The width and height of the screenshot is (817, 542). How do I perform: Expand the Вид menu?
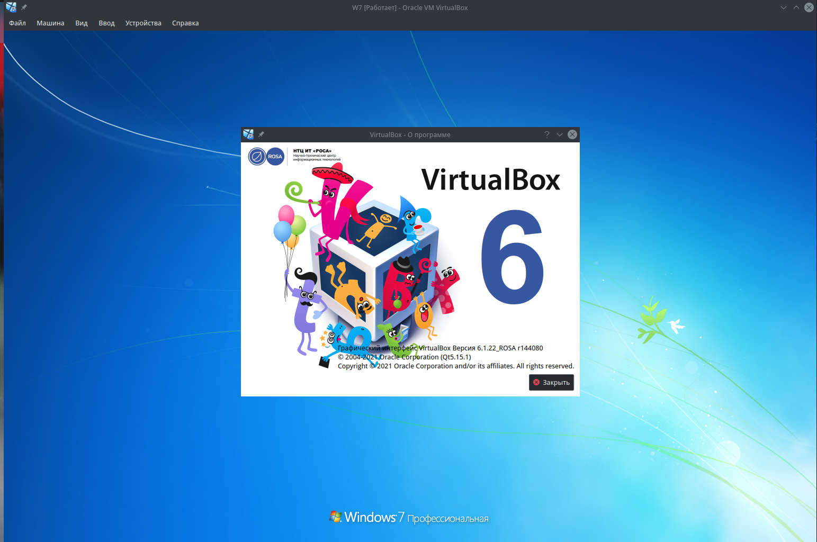[x=82, y=23]
